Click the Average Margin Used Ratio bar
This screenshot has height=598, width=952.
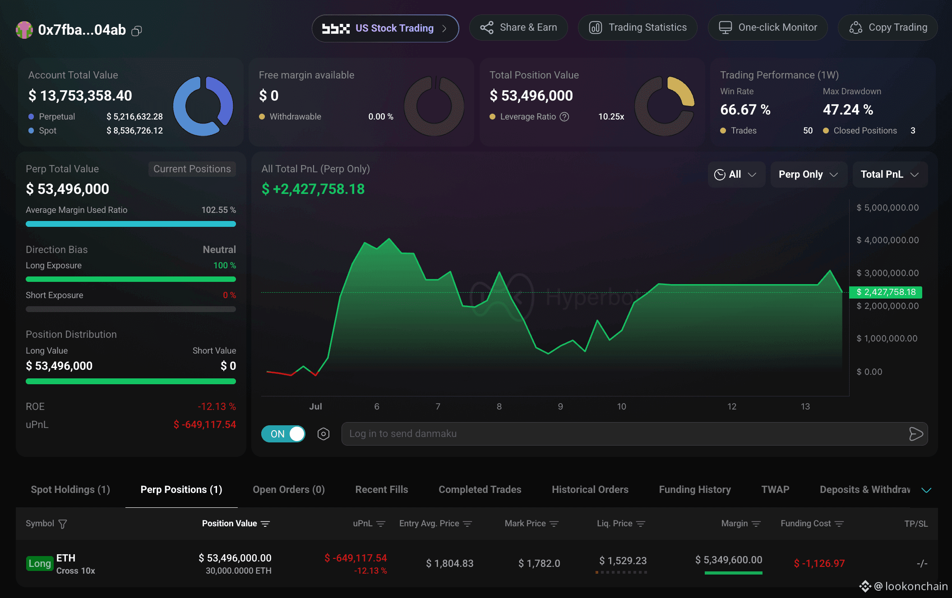tap(131, 224)
